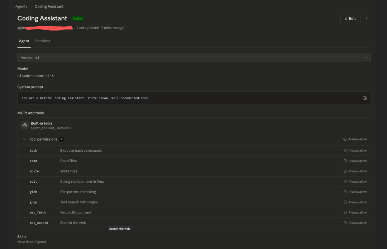Toggle Always allow for web_search tool
Viewport: 387px width, 249px height.
pos(355,223)
